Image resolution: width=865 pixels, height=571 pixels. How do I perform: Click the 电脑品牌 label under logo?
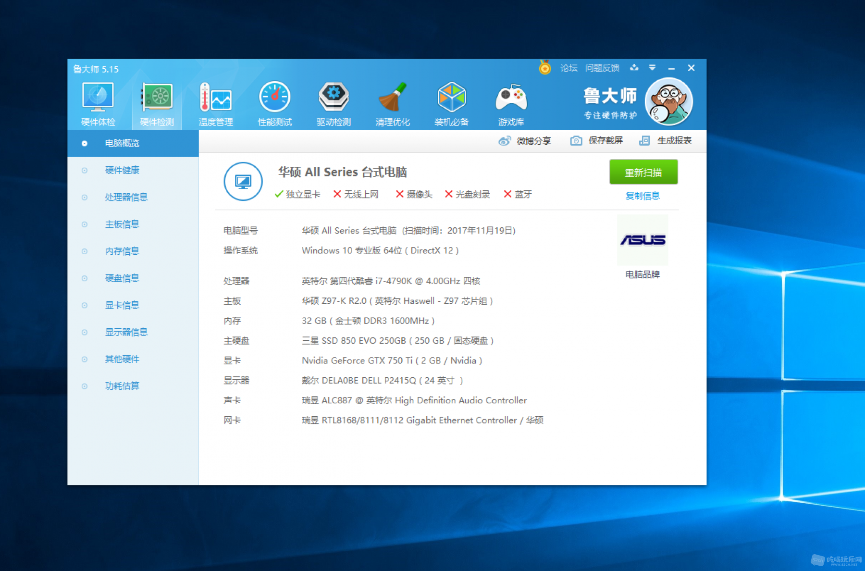[643, 274]
